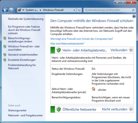Maximize the Windows-Firewall window
The width and height of the screenshot is (138, 123).
coord(123,2)
